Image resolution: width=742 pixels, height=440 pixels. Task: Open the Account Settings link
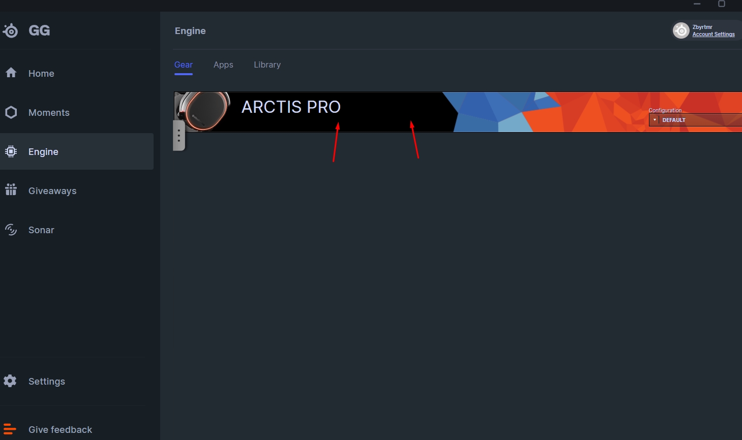click(714, 35)
